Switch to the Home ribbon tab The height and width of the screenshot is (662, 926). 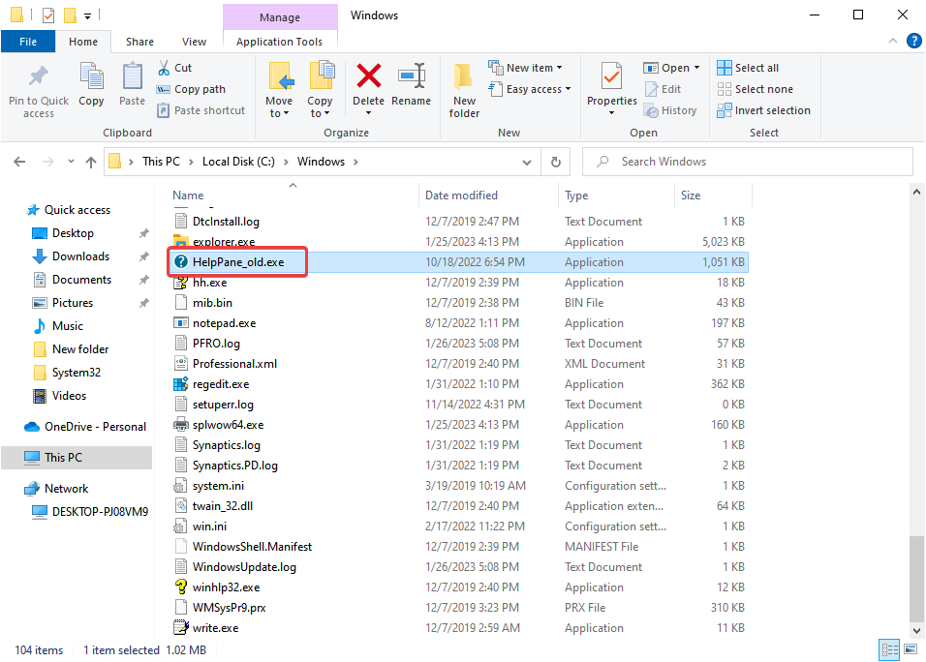click(x=83, y=42)
